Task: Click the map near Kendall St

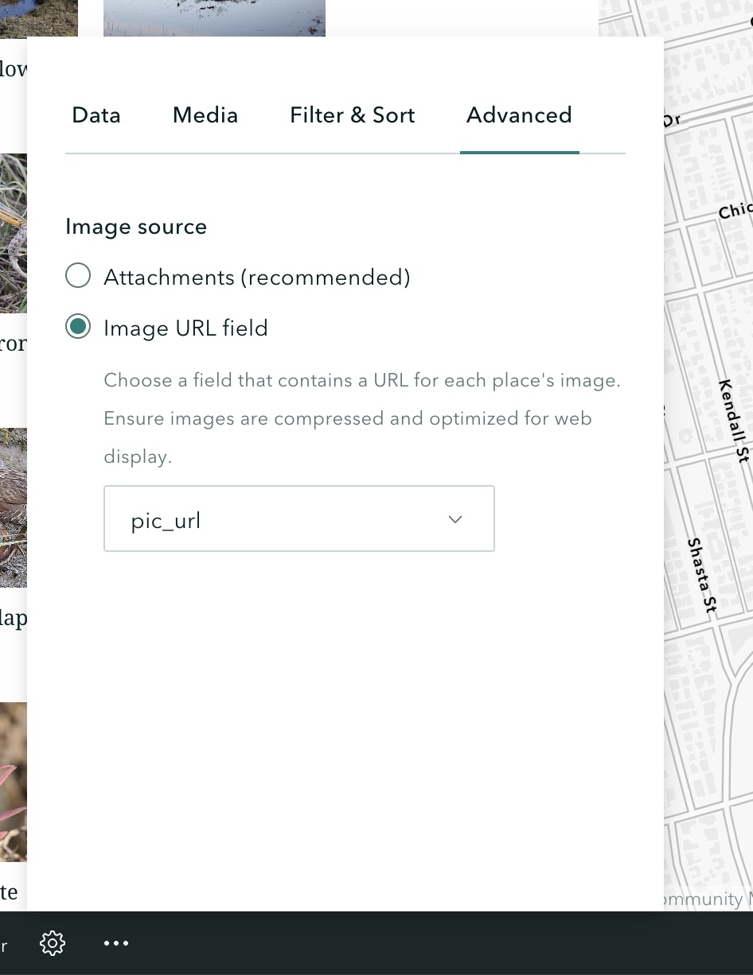Action: point(732,421)
